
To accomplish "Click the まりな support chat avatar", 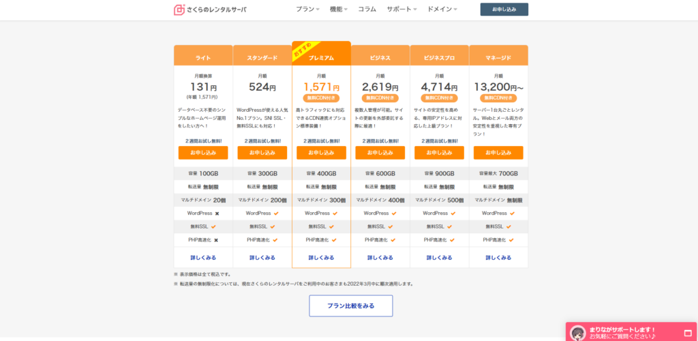I will coord(578,333).
